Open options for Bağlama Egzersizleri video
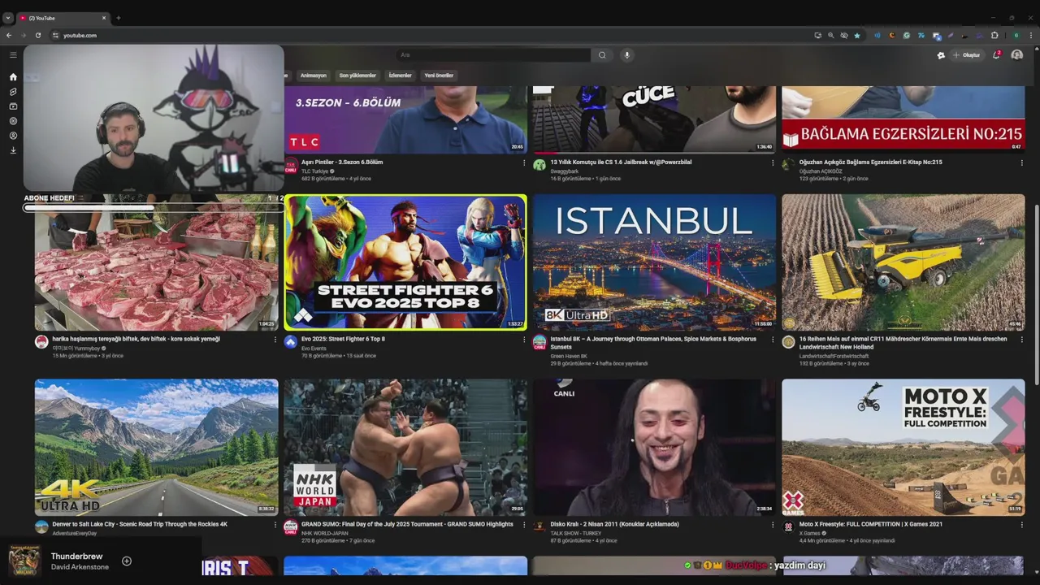Image resolution: width=1040 pixels, height=585 pixels. (1022, 162)
